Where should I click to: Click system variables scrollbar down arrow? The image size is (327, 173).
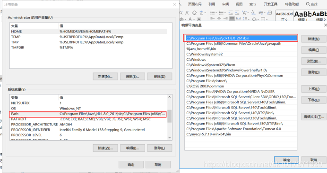169,137
